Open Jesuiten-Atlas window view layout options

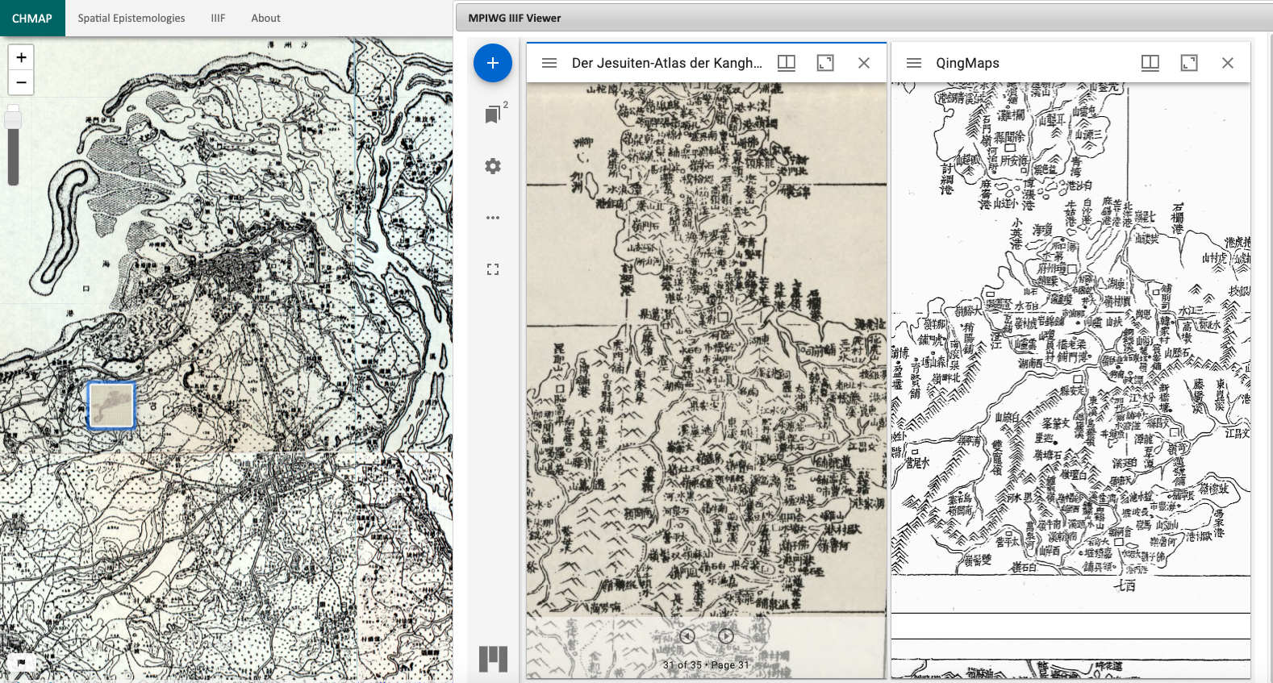(x=787, y=63)
